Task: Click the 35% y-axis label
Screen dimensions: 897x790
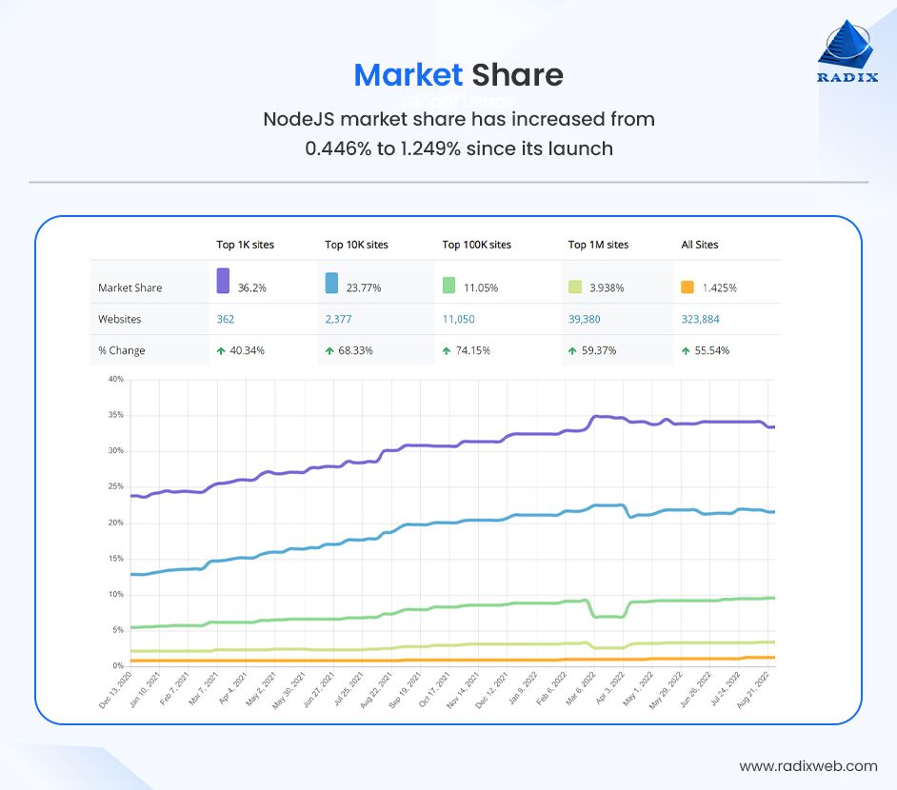Action: [x=115, y=415]
